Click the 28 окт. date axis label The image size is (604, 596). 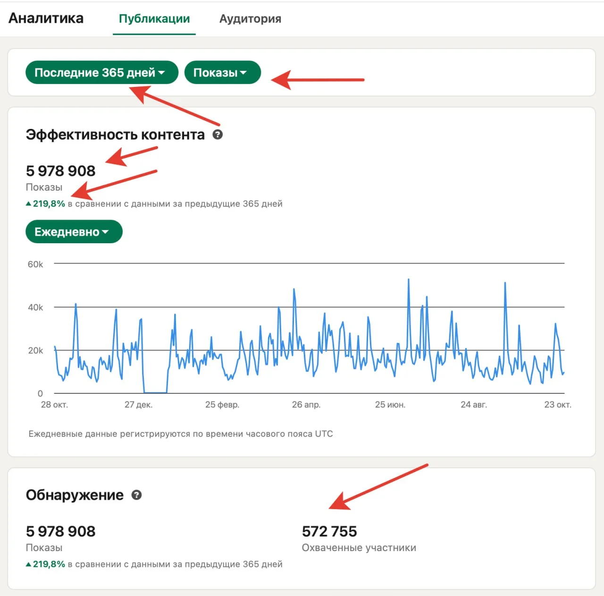coord(54,405)
